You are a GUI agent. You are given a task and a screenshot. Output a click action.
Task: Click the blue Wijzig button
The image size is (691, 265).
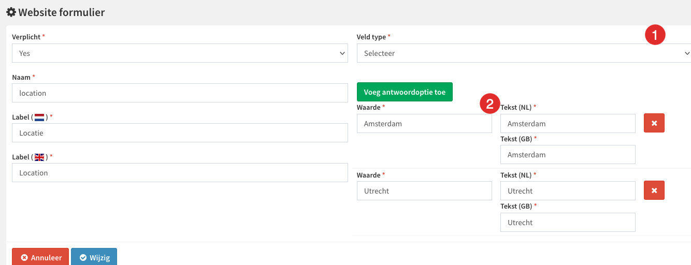click(94, 257)
